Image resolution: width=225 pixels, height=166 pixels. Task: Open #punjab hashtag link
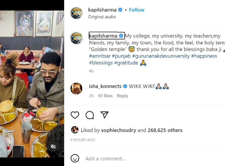121,56
